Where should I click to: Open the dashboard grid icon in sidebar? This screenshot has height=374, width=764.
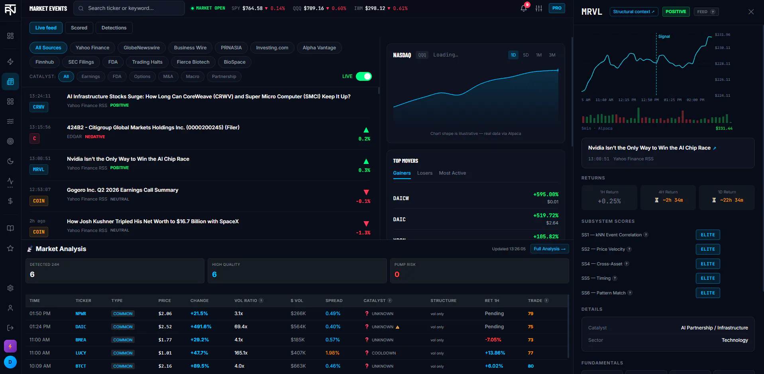(10, 36)
